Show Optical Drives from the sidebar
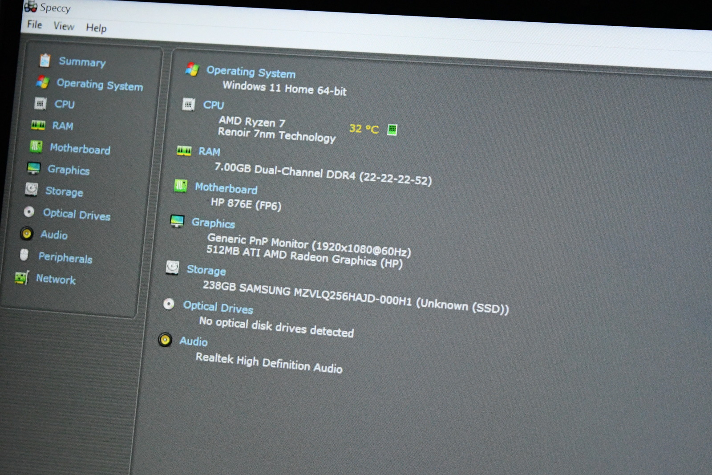712x475 pixels. click(77, 215)
